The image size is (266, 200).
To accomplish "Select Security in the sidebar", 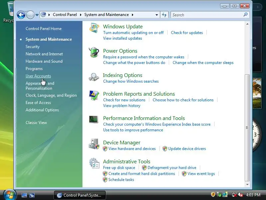I will coord(33,47).
